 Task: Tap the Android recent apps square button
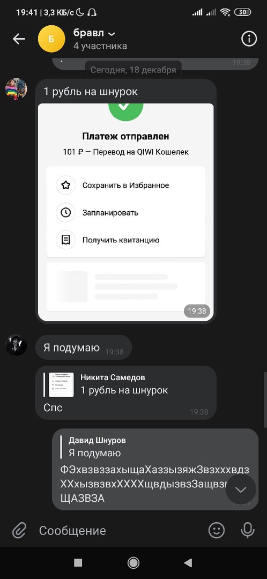tap(78, 563)
